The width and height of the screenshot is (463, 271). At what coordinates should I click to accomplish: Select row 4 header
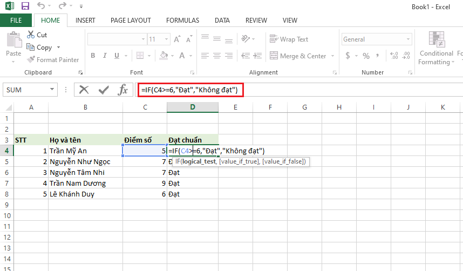point(6,151)
